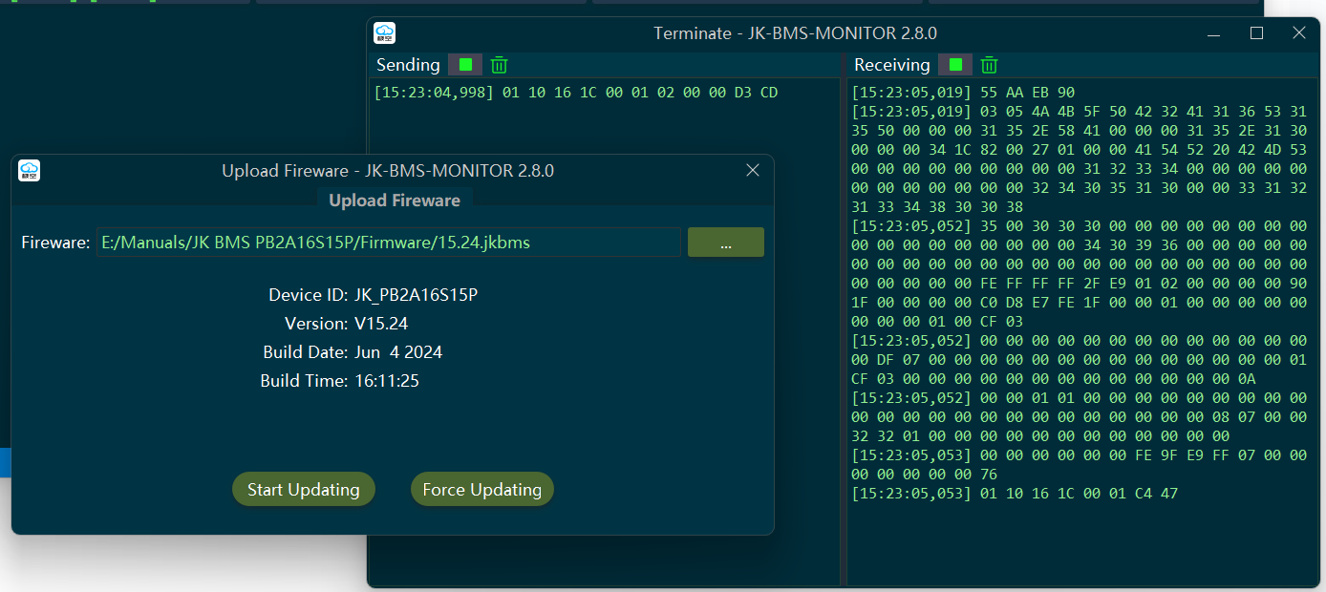This screenshot has height=592, width=1326.
Task: Click the Force Updating button
Action: tap(482, 490)
